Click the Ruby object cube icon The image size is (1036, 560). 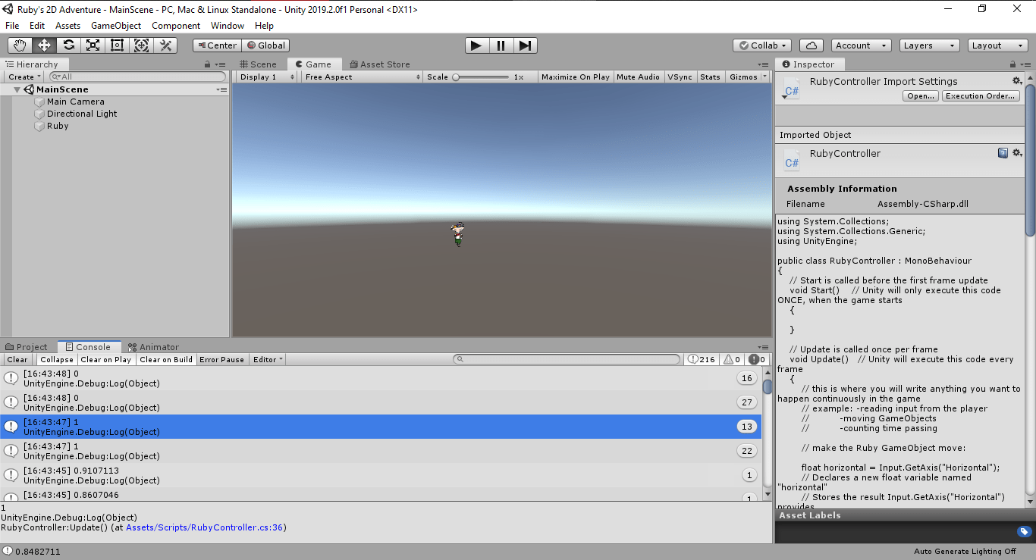coord(40,126)
